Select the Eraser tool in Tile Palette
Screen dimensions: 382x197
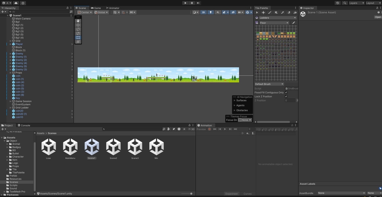pyautogui.click(x=289, y=13)
